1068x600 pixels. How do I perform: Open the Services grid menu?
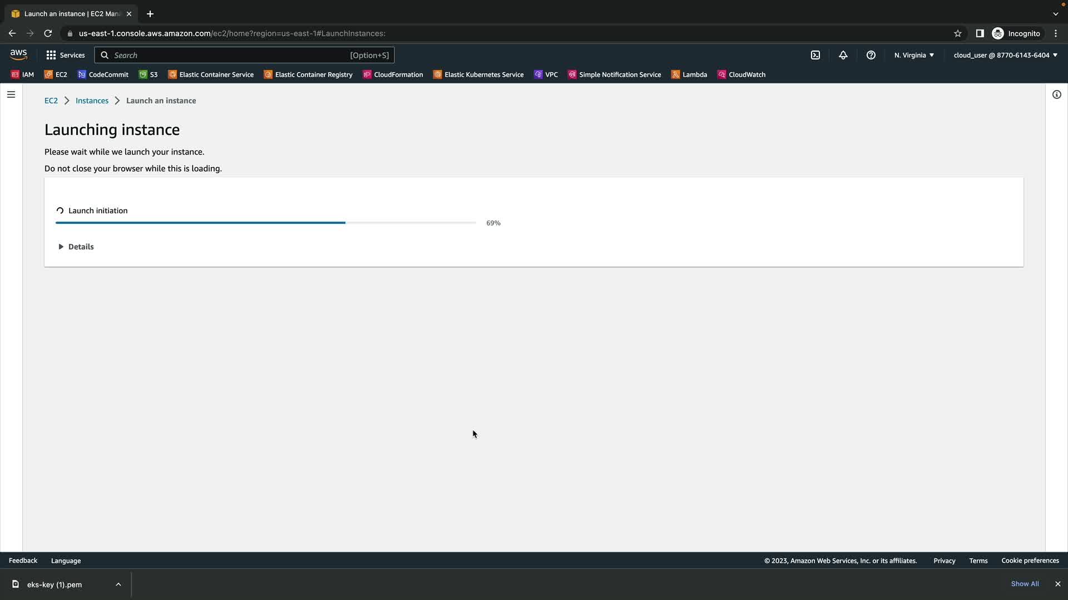pyautogui.click(x=66, y=55)
